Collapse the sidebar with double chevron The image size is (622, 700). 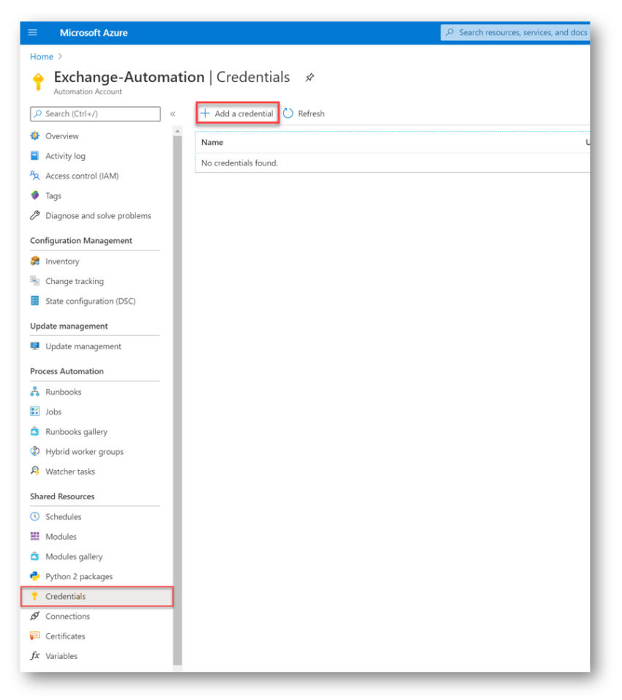(173, 113)
